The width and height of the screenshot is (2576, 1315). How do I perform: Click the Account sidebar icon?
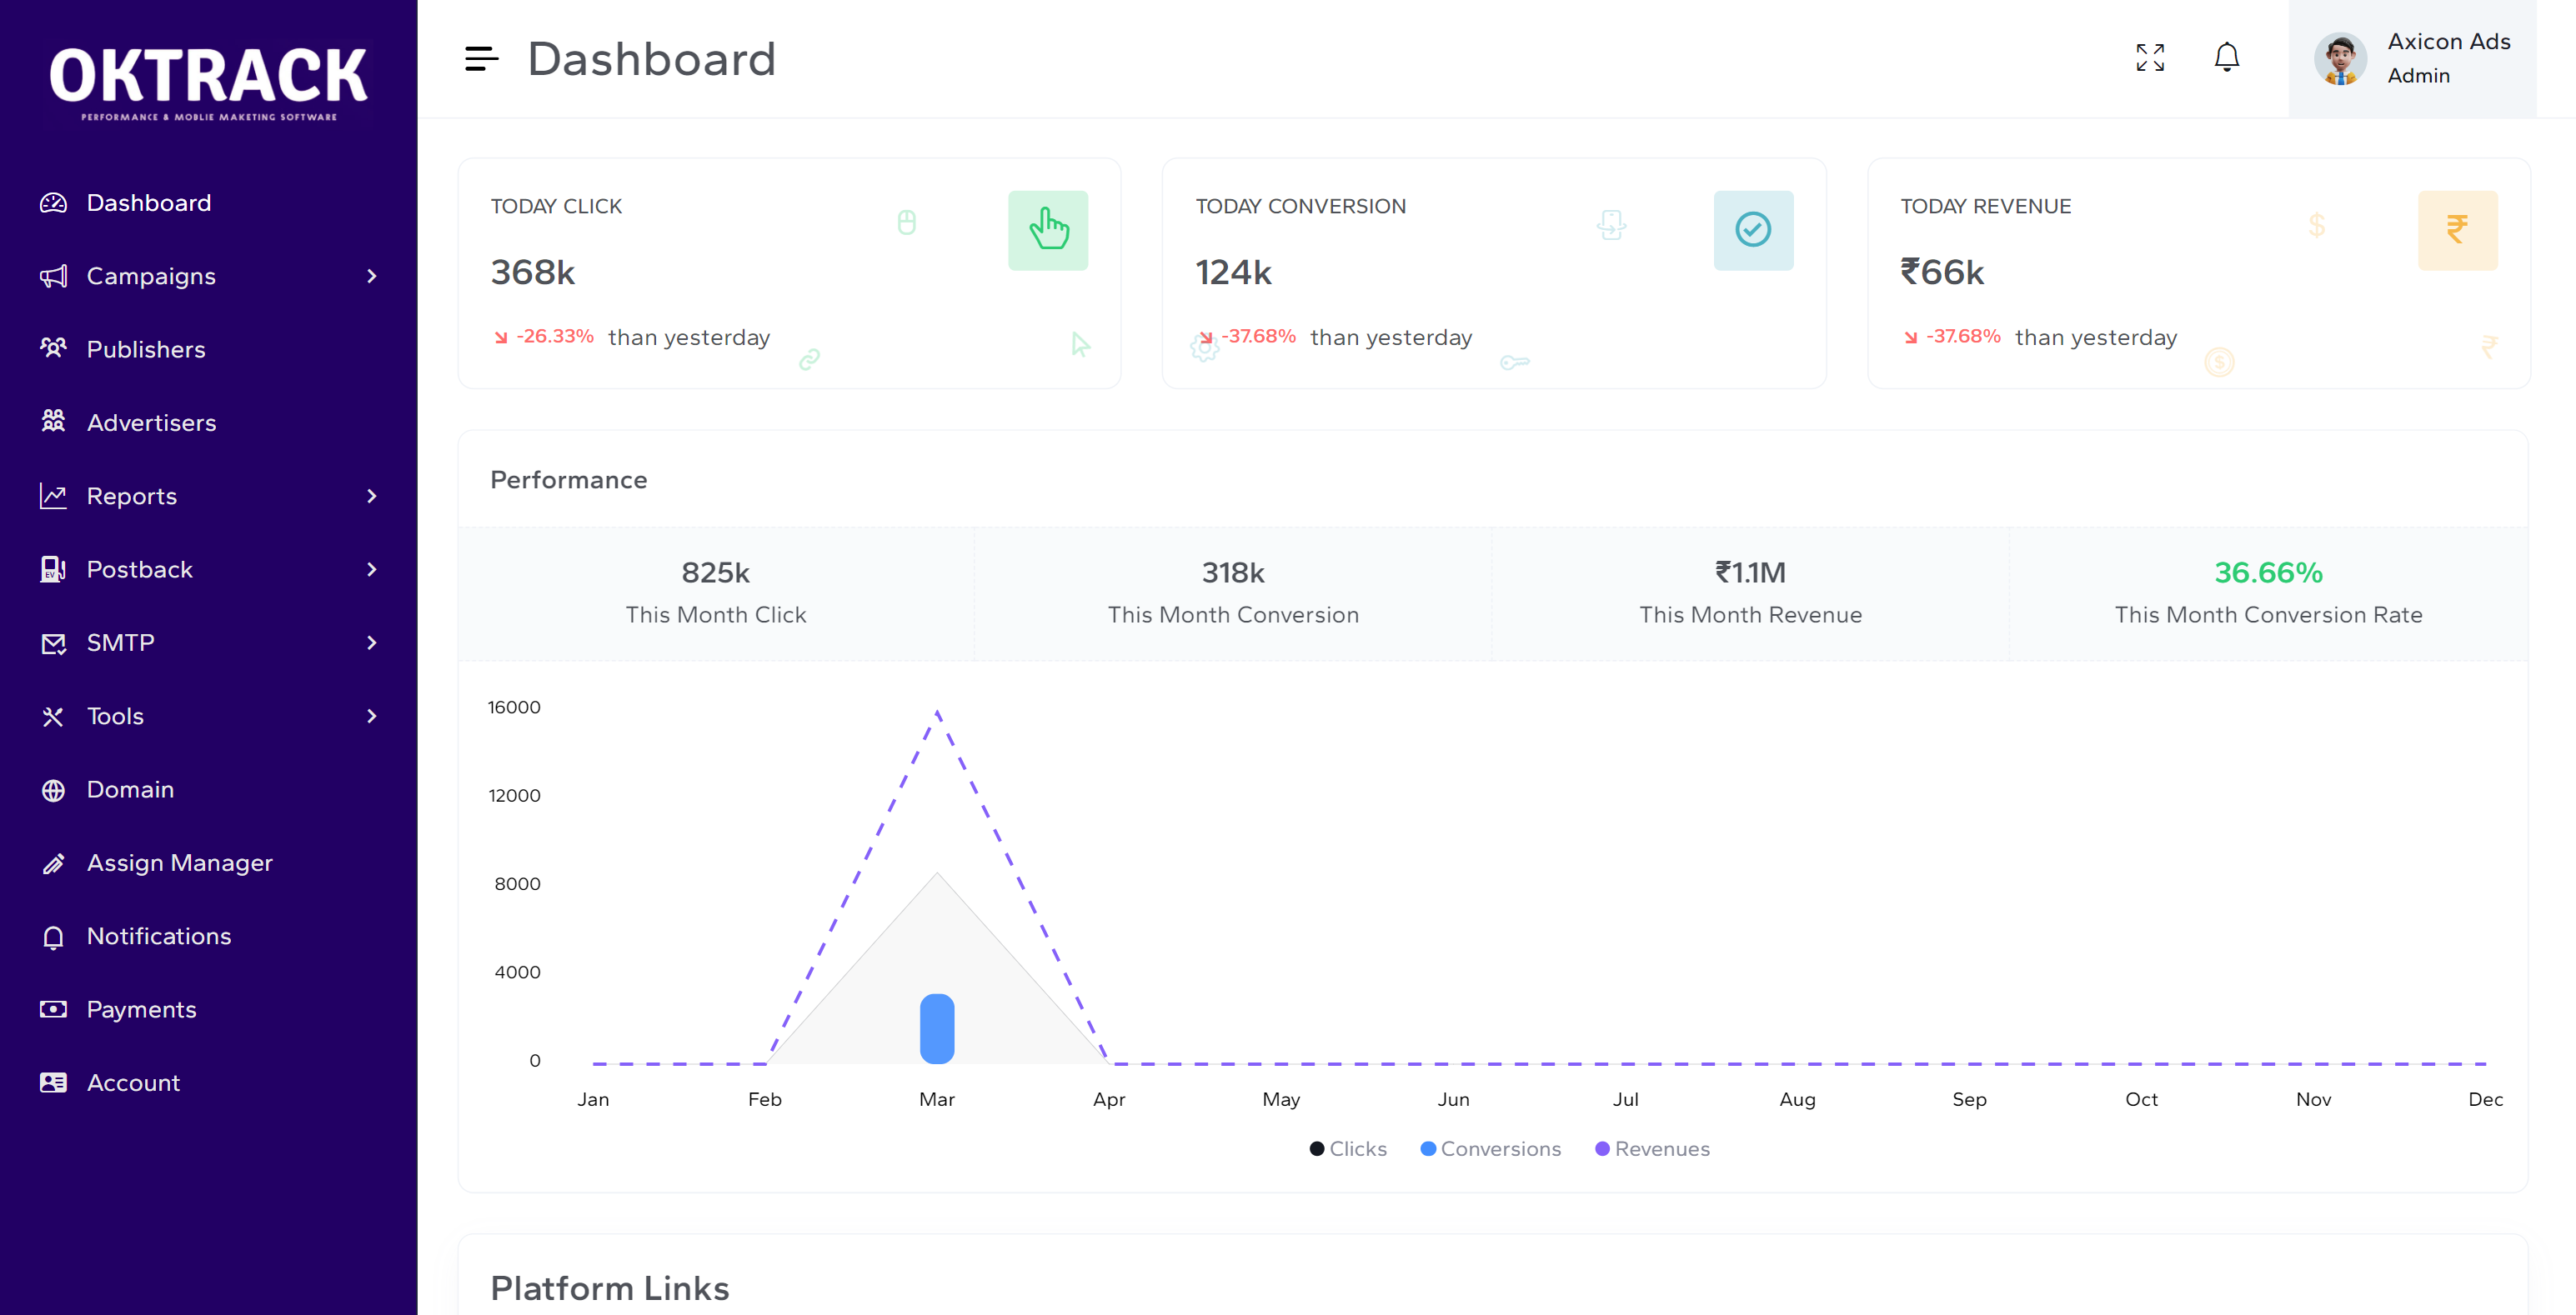(x=53, y=1082)
